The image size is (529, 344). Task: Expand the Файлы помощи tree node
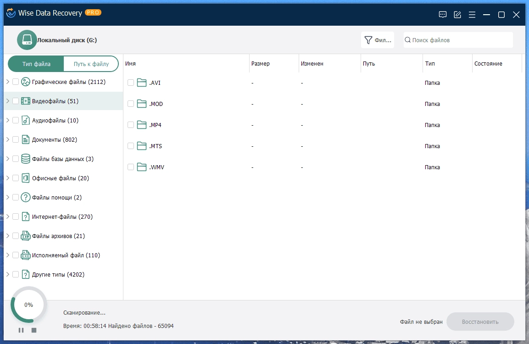[8, 197]
